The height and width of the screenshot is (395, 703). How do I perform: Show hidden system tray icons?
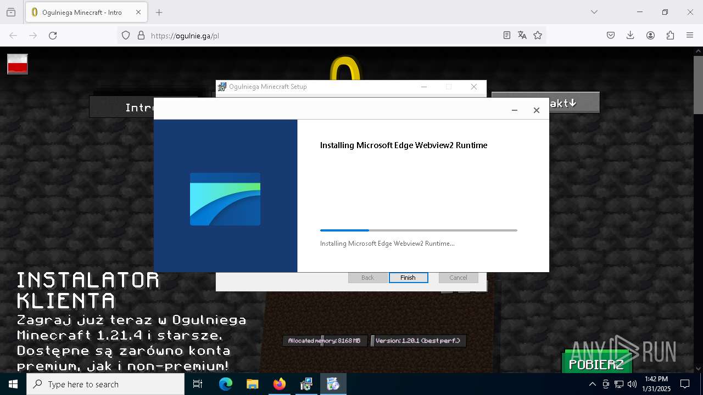[592, 384]
